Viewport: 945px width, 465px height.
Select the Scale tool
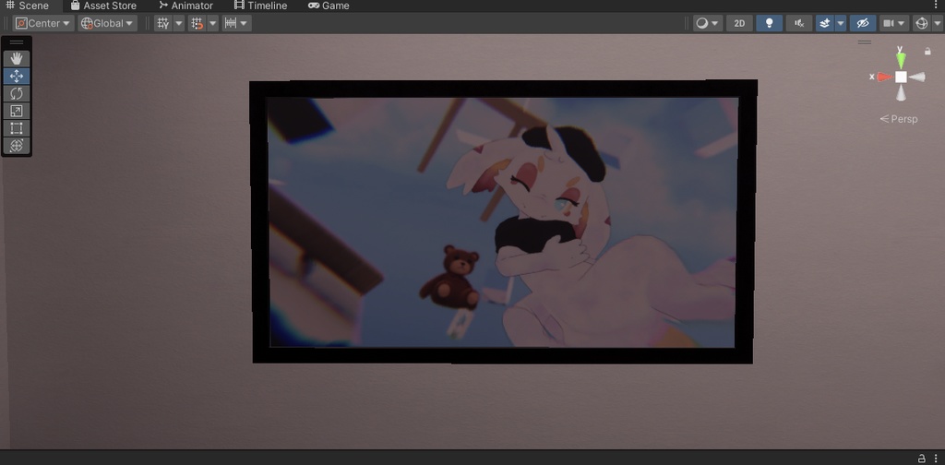(17, 111)
